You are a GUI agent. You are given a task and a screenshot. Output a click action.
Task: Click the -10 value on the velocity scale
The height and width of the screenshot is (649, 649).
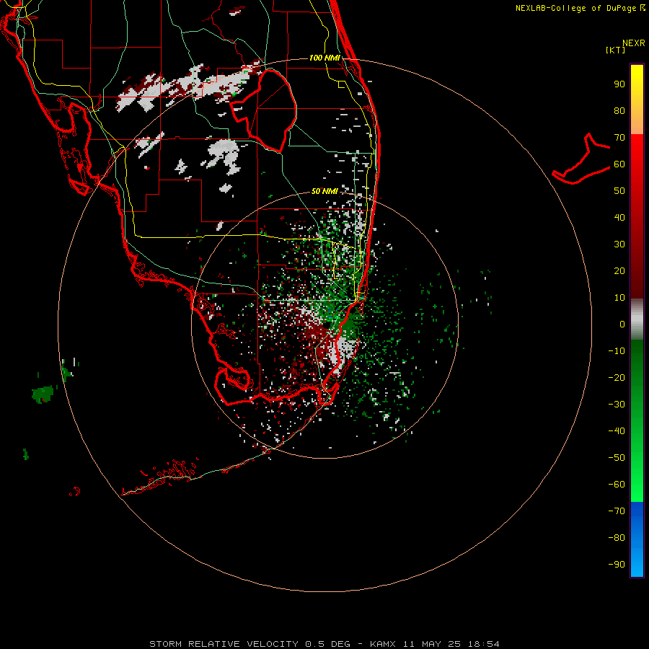coord(617,351)
